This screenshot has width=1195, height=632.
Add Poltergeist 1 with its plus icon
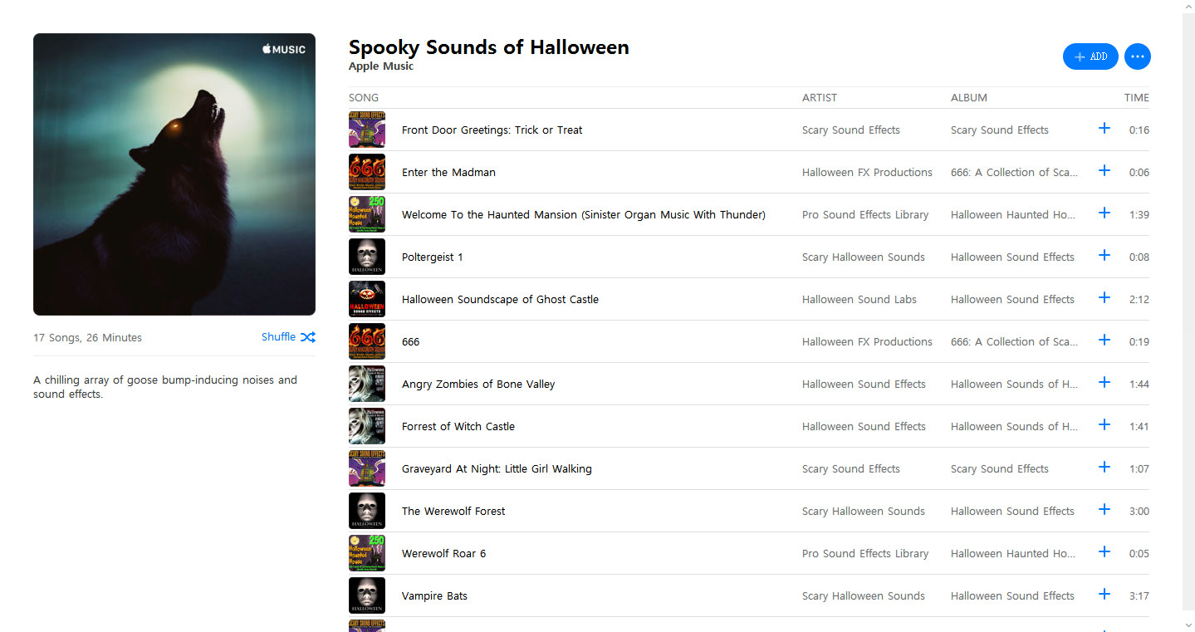pyautogui.click(x=1104, y=256)
